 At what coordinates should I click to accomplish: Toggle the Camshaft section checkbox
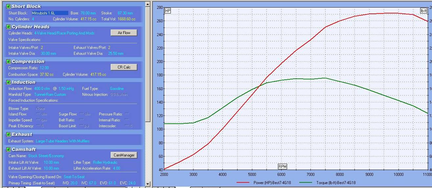(9, 149)
